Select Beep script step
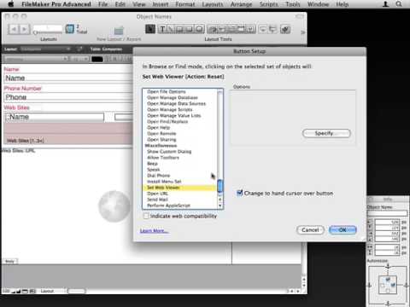The image size is (410, 307). click(x=152, y=164)
